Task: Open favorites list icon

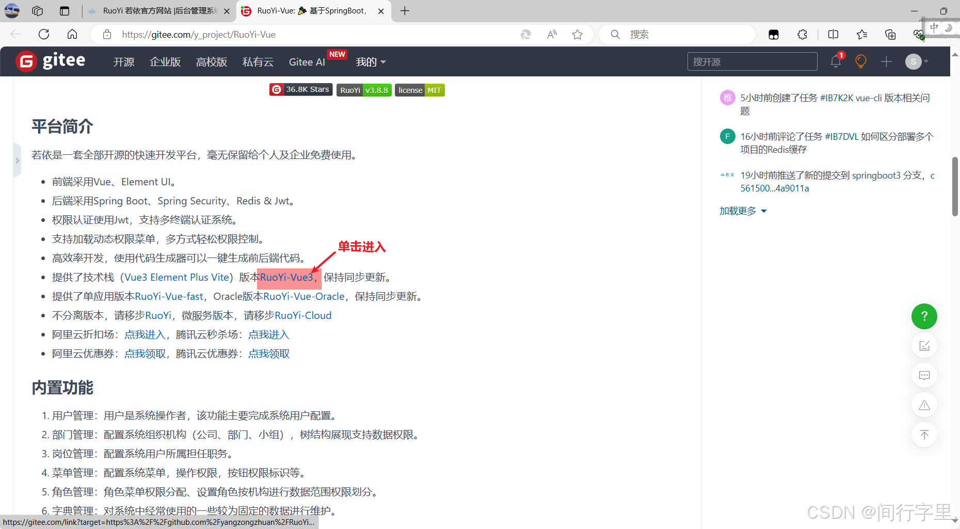Action: coord(862,34)
